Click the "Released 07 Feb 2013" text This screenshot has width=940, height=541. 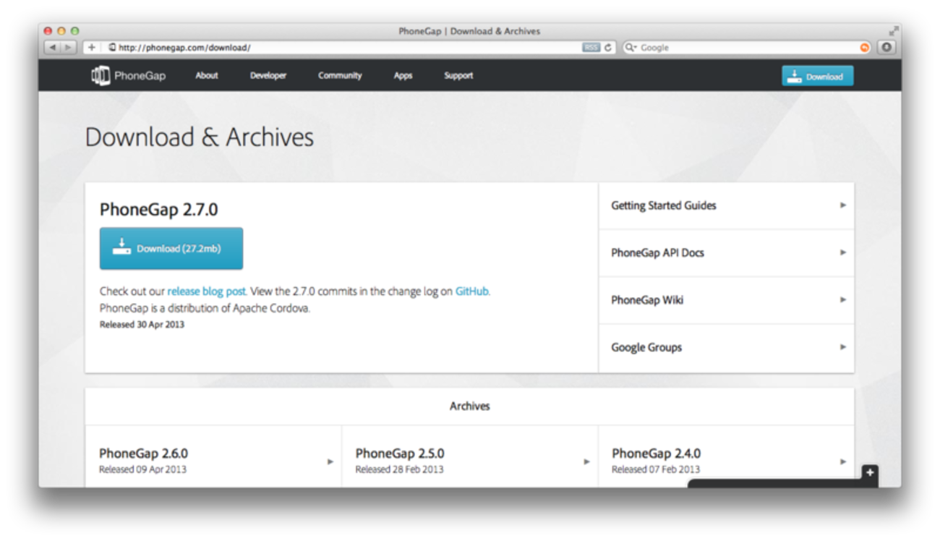pyautogui.click(x=656, y=469)
